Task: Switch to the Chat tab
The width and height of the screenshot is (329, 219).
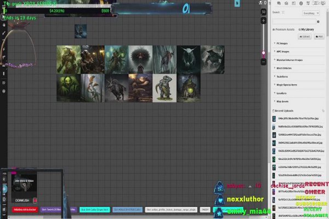Action: [x=279, y=3]
